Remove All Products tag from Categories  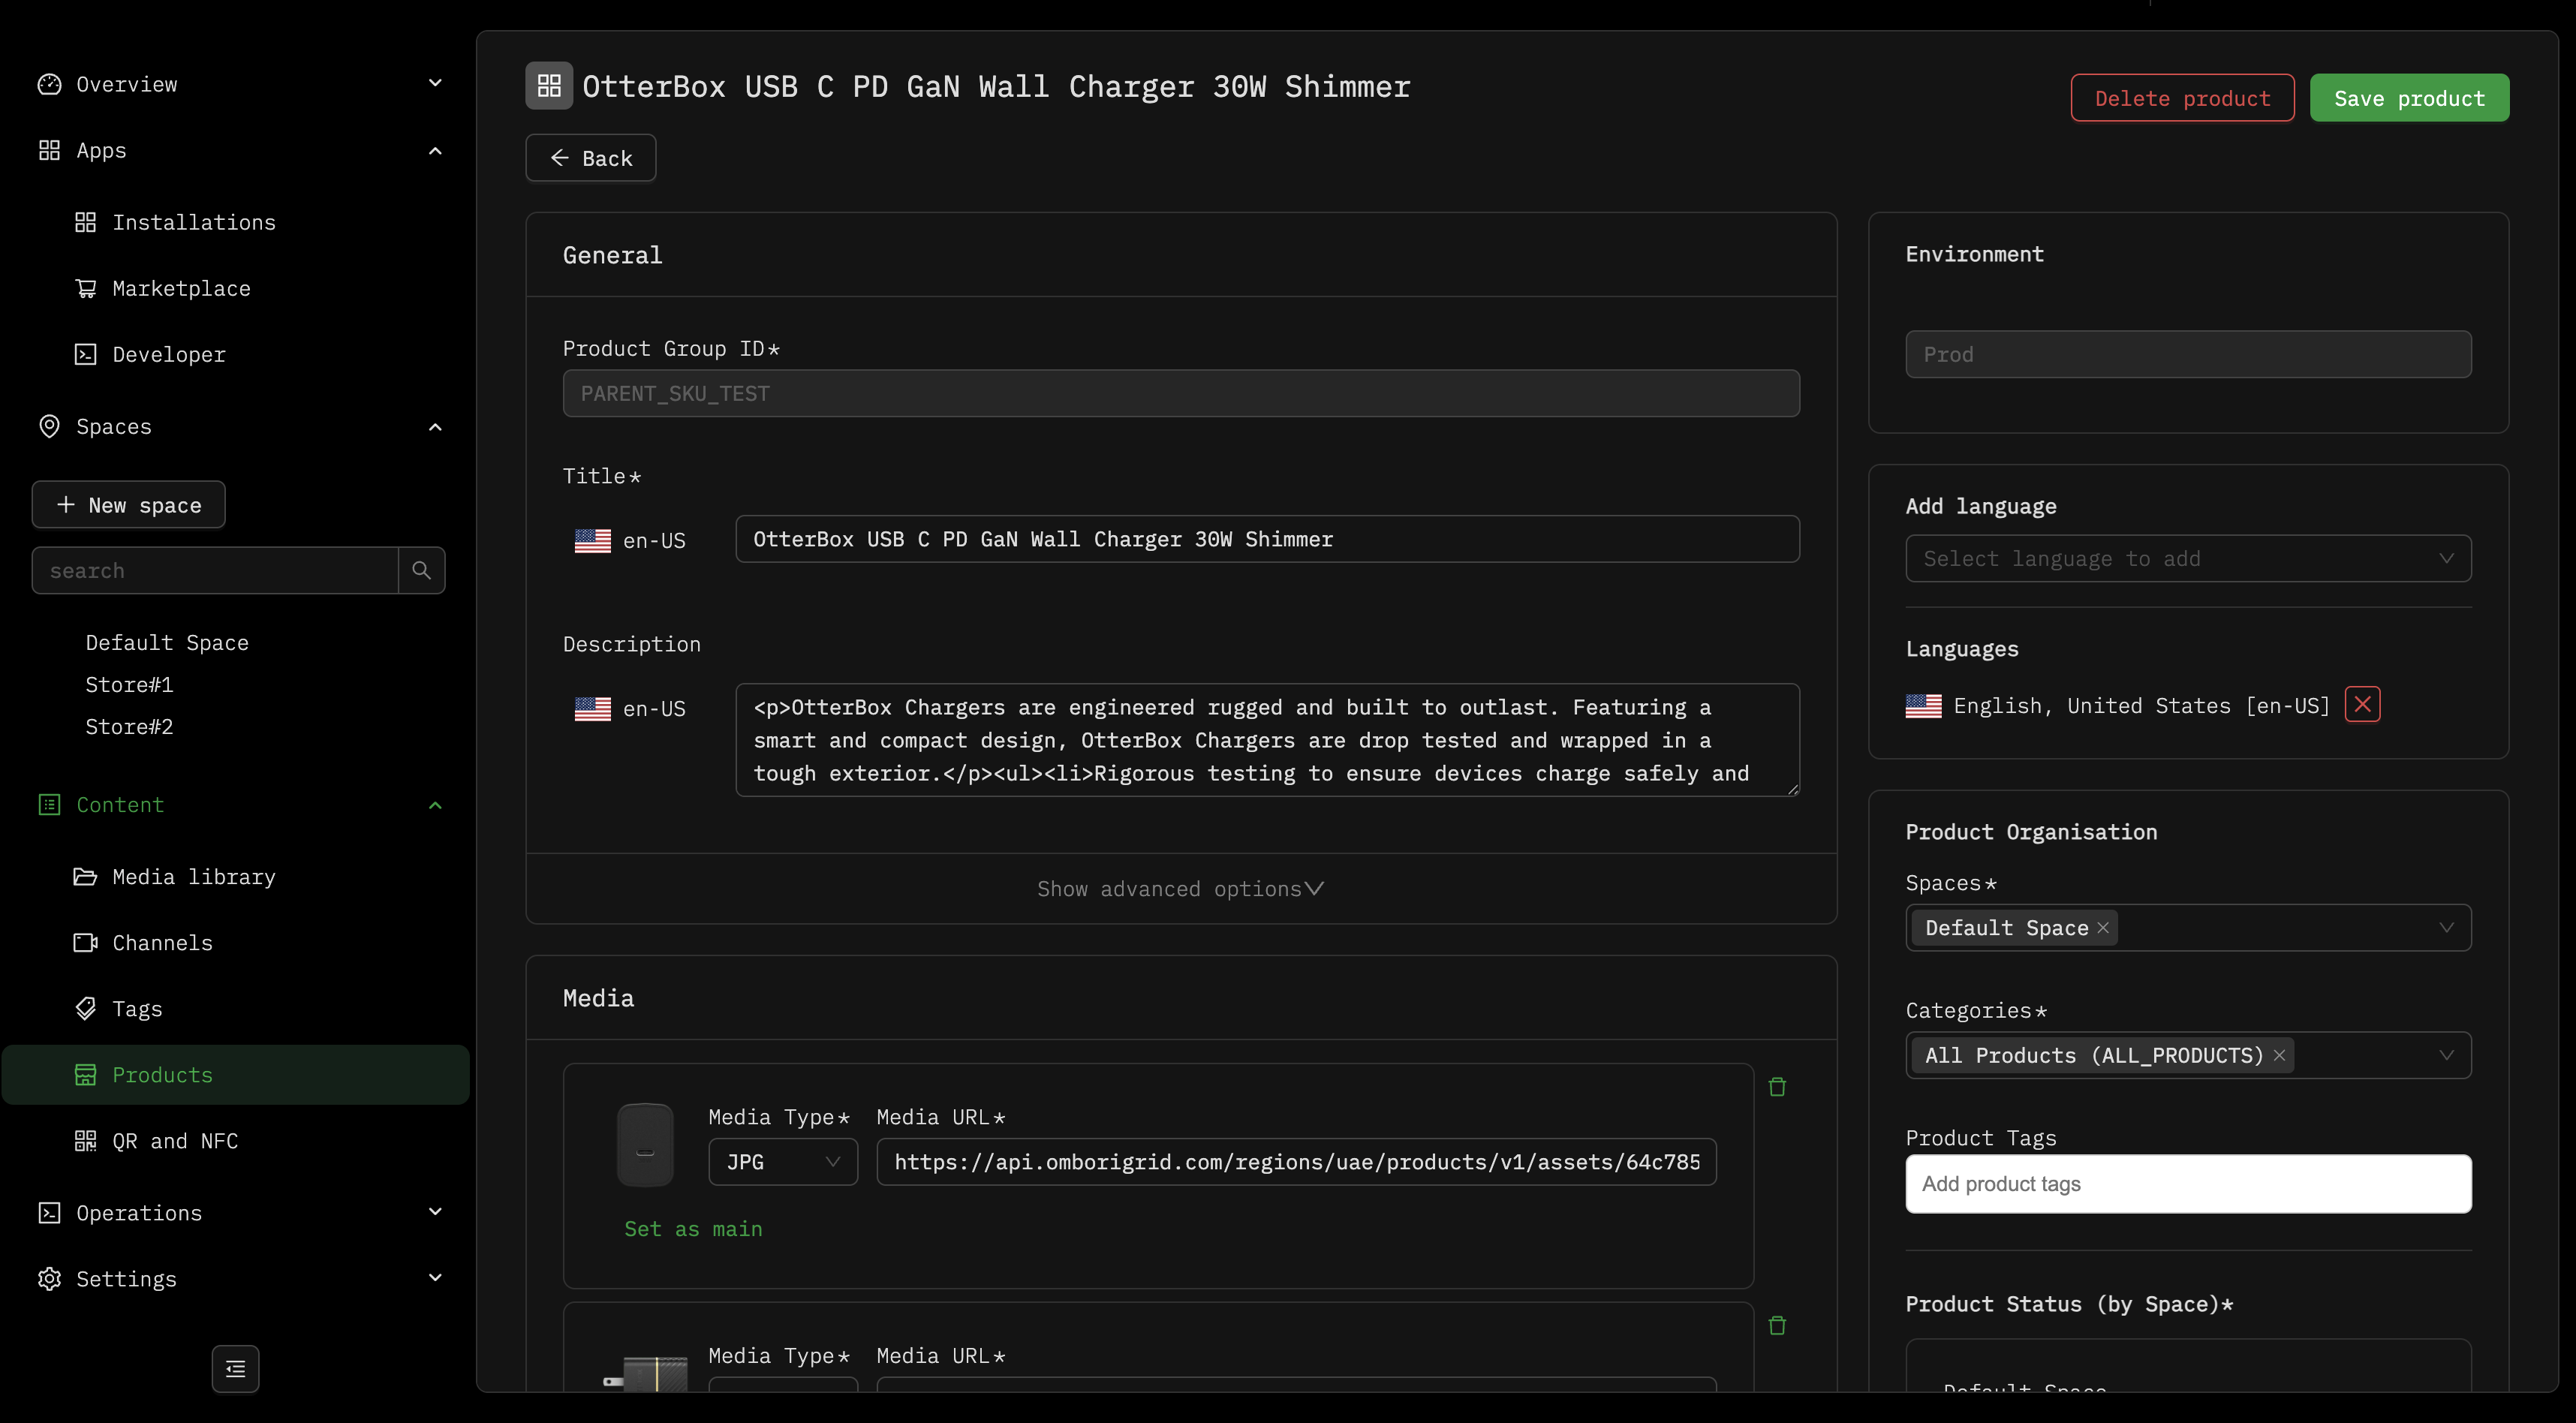pos(2279,1055)
